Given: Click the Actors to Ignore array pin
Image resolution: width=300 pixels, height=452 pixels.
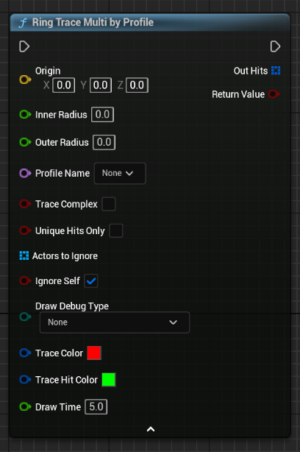Looking at the screenshot, I should [x=24, y=255].
